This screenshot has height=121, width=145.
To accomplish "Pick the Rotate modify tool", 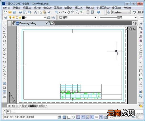I will (141, 49).
